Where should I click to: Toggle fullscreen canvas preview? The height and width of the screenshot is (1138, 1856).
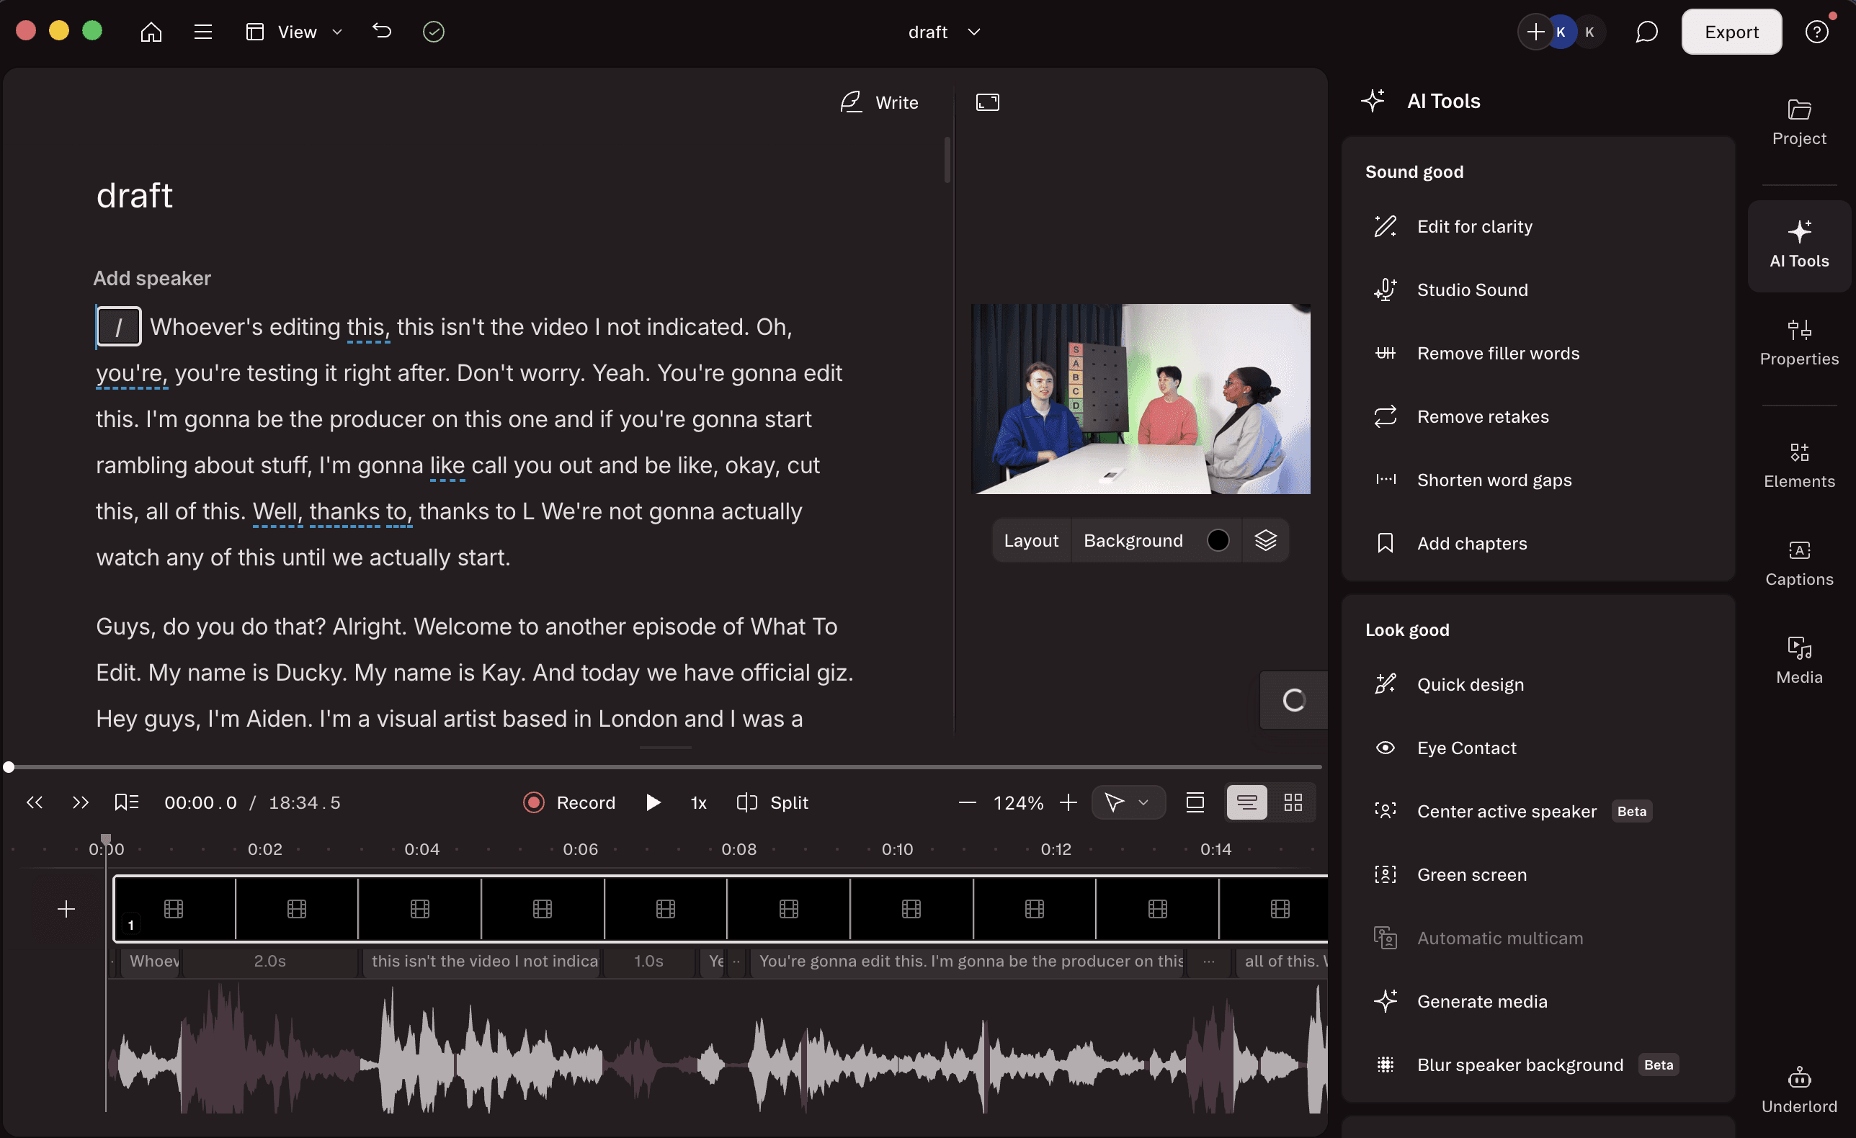pos(988,102)
